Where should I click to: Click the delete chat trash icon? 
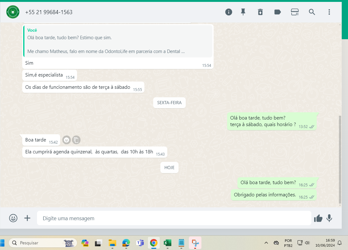click(x=260, y=12)
